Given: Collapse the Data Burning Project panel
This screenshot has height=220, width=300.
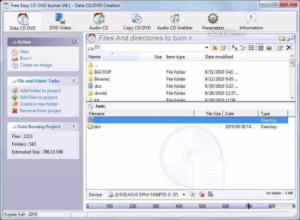Looking at the screenshot, I should point(74,126).
